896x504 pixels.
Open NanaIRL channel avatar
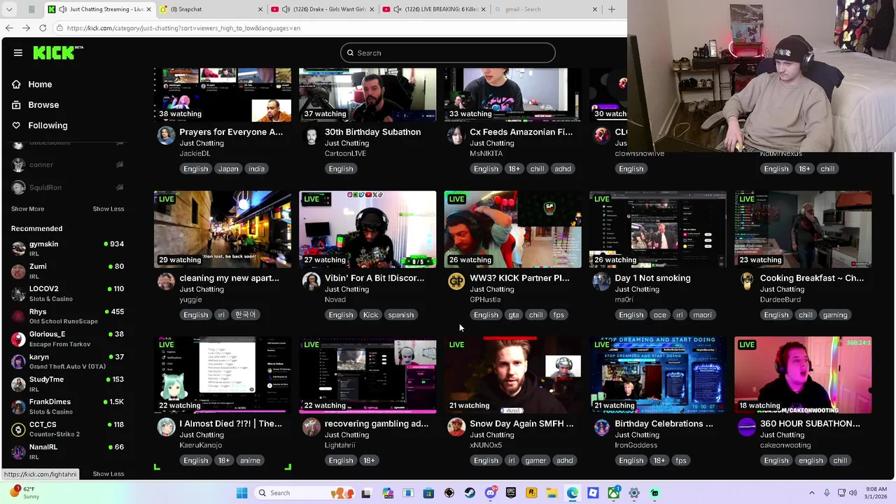(18, 451)
